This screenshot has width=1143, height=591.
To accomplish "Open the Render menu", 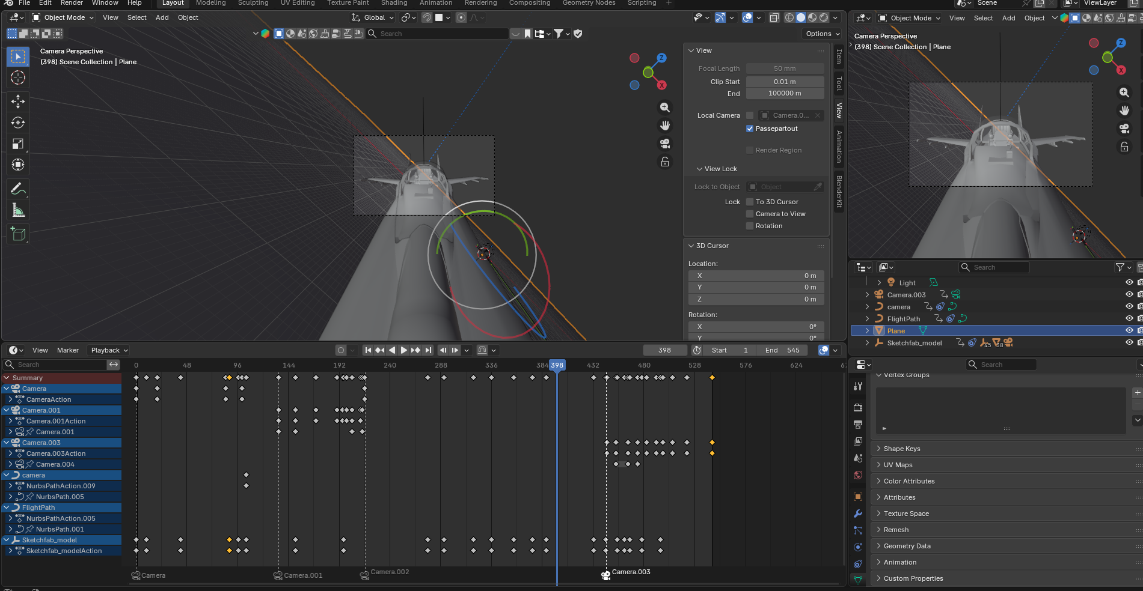I will pos(72,3).
